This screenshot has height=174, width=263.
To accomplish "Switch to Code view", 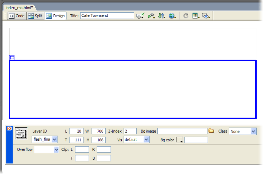I will [17, 16].
